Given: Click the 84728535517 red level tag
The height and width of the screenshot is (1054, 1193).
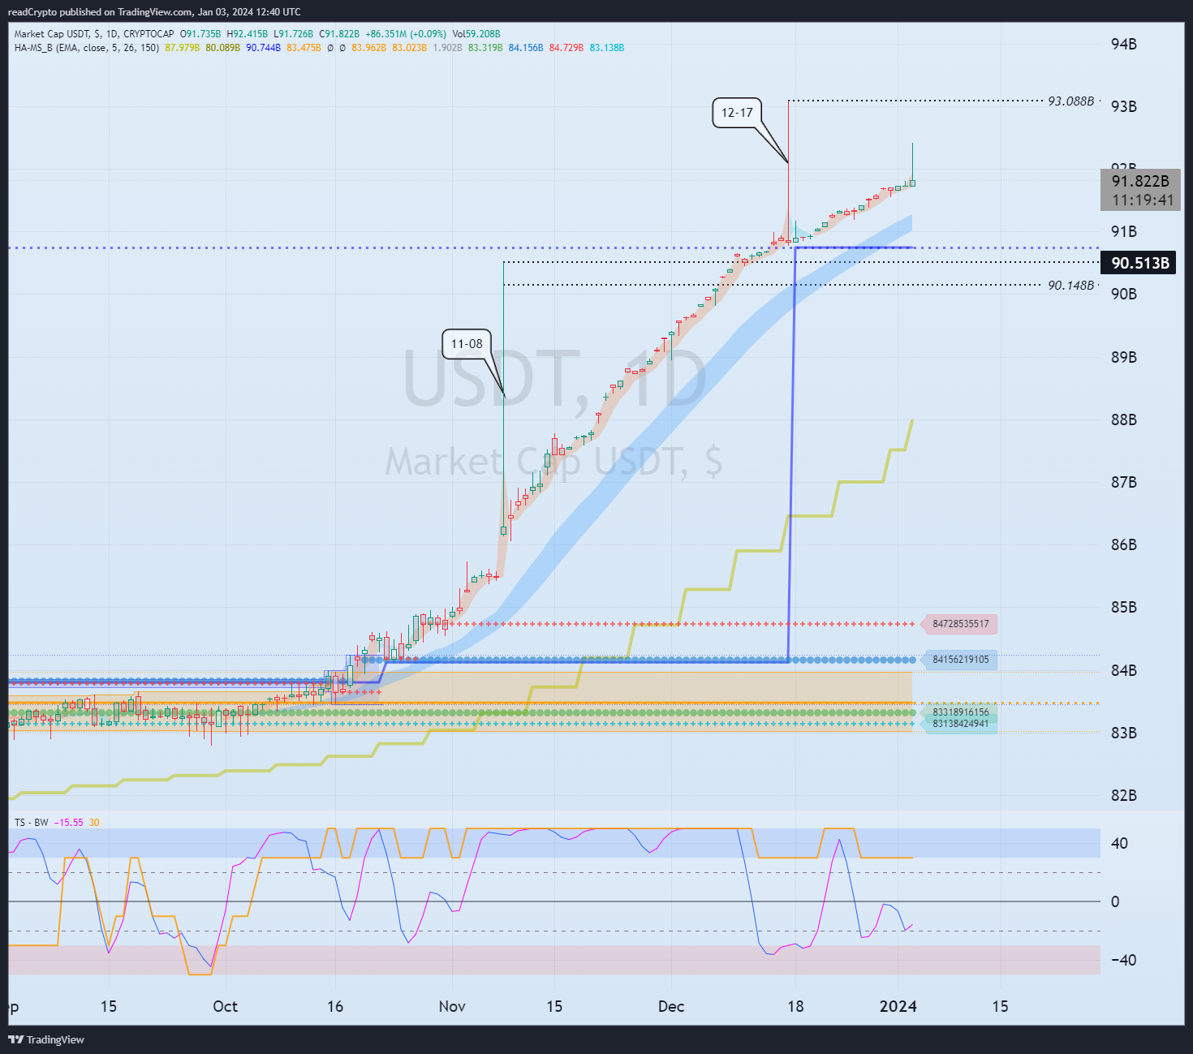Looking at the screenshot, I should pyautogui.click(x=961, y=624).
